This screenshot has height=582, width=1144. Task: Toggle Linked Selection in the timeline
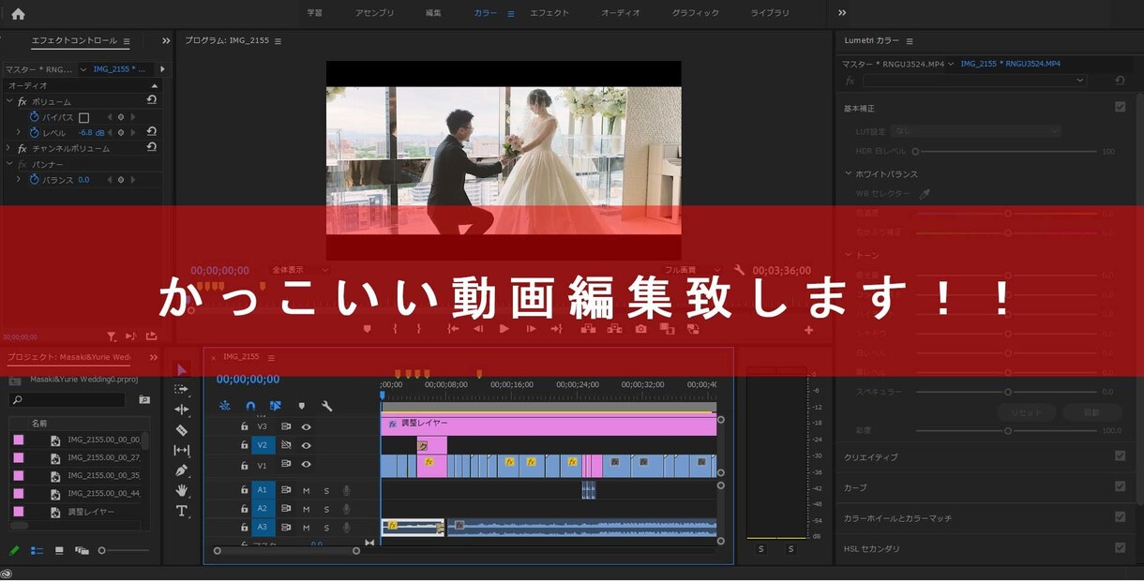click(276, 406)
